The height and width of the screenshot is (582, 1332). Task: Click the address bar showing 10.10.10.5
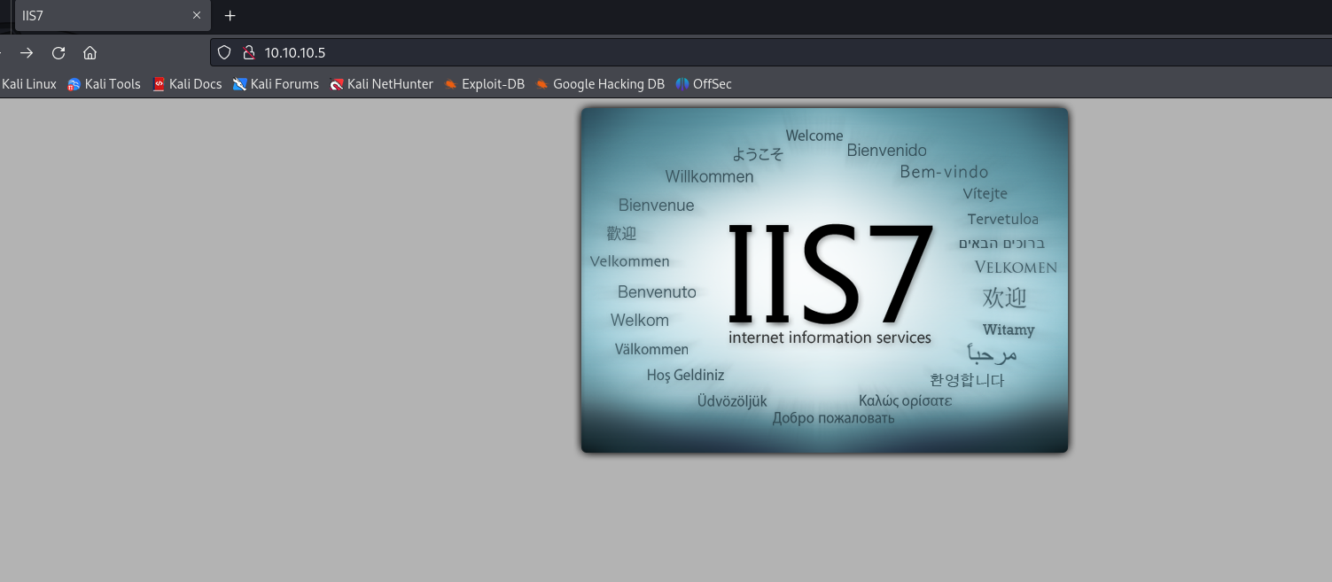pos(620,52)
